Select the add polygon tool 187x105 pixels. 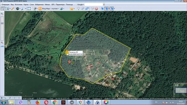[87, 8]
